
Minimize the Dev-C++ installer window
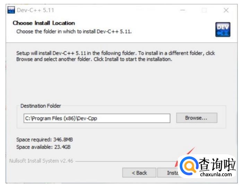[x=182, y=10]
